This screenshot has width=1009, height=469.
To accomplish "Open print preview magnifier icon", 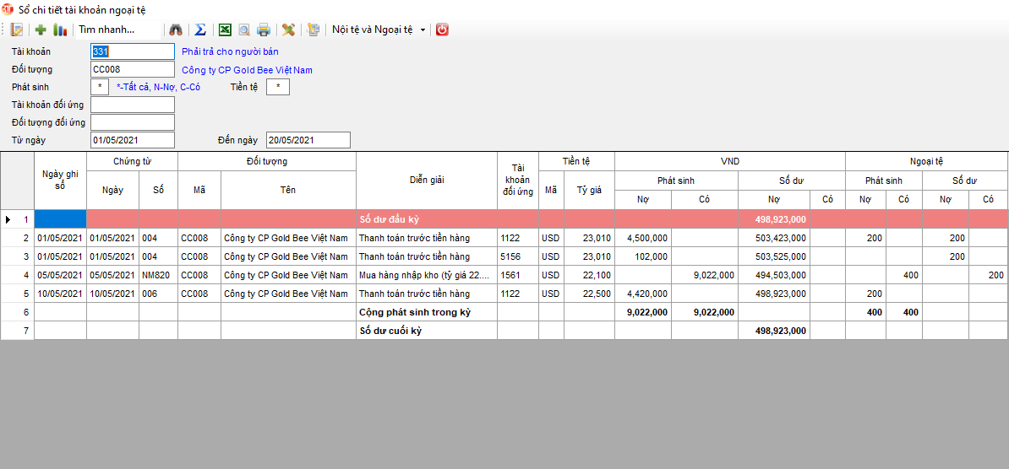I will pyautogui.click(x=244, y=30).
